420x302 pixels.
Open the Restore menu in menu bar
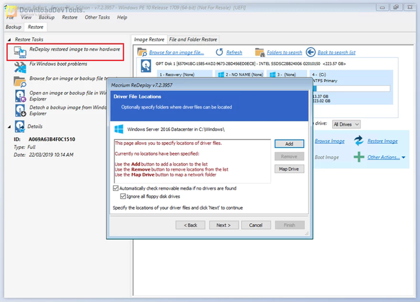point(69,17)
